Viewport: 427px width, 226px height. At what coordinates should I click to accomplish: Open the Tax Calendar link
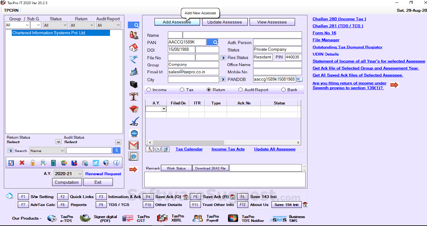tap(189, 149)
